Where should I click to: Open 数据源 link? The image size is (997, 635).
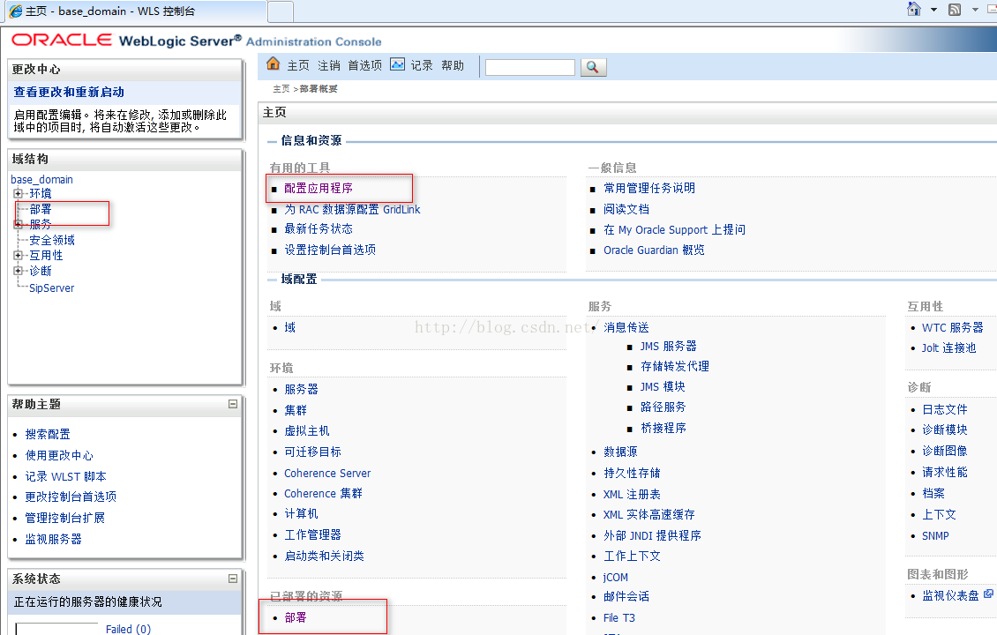620,452
